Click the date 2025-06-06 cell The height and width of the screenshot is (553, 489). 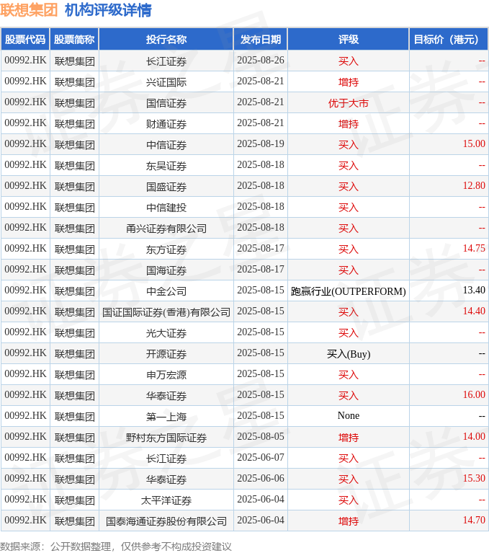(x=261, y=478)
